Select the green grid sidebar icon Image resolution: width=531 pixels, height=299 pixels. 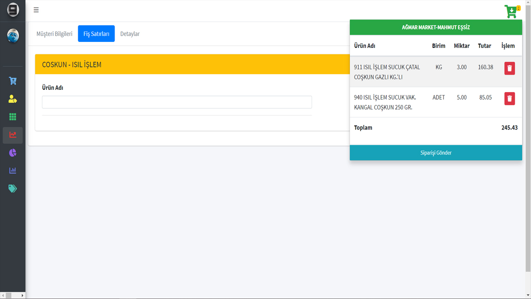click(x=13, y=117)
